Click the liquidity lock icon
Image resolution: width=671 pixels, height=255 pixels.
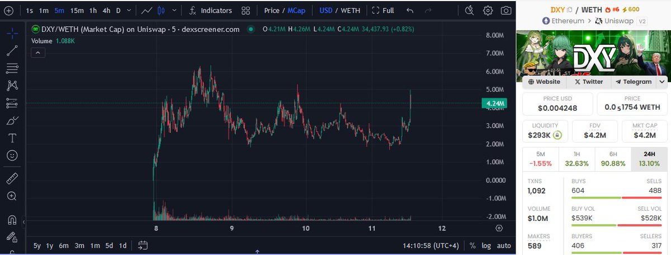coord(557,135)
